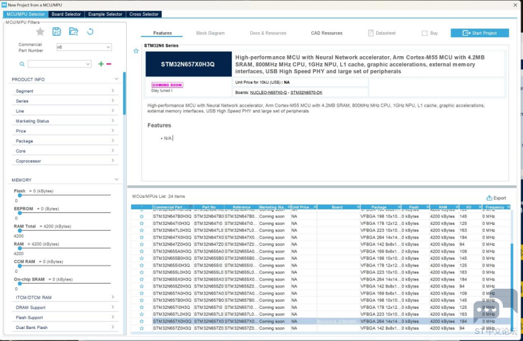Close the Marketing Status column via X
The image size is (523, 341).
point(289,207)
